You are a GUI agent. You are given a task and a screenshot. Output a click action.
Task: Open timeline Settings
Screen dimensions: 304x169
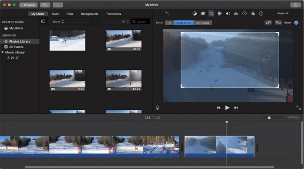click(x=293, y=117)
